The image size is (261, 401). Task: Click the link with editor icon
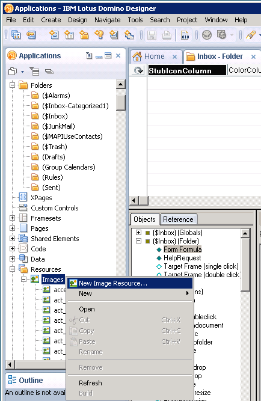click(49, 72)
